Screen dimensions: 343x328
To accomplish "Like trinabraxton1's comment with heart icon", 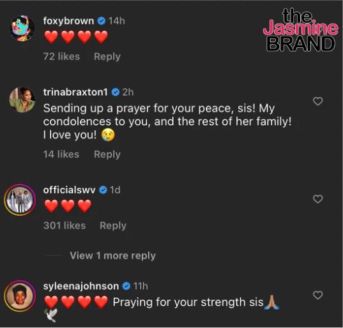I will (x=317, y=101).
